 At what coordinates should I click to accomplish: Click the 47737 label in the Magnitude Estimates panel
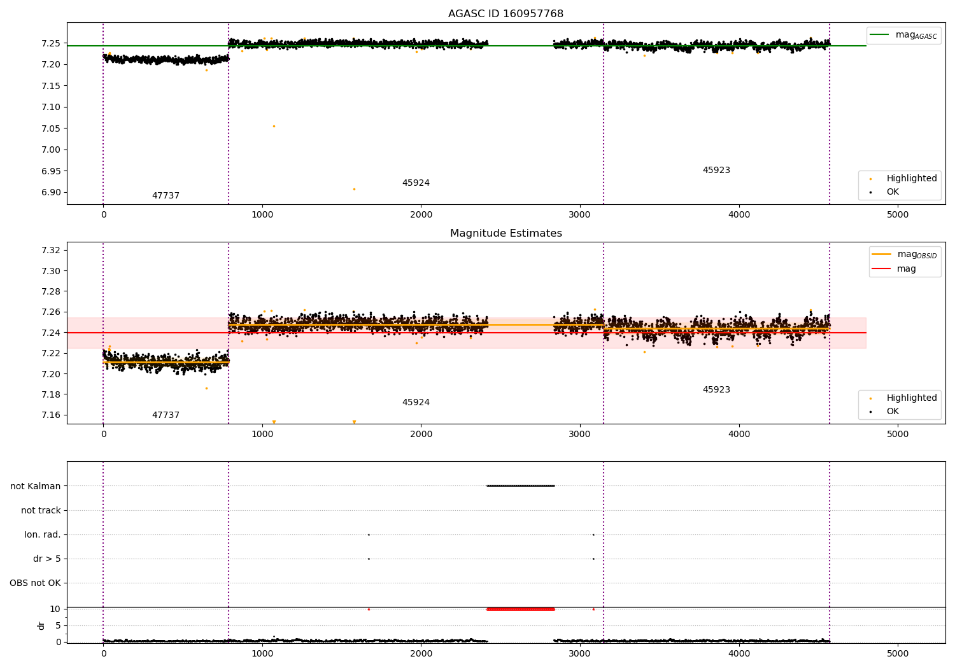[166, 415]
